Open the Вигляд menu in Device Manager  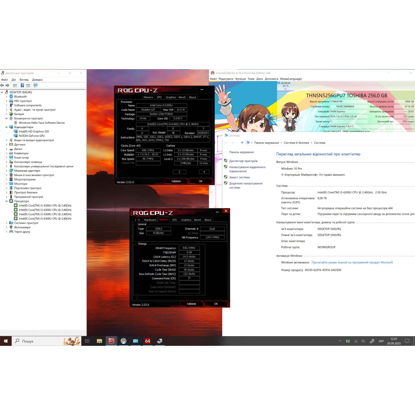tap(24, 80)
